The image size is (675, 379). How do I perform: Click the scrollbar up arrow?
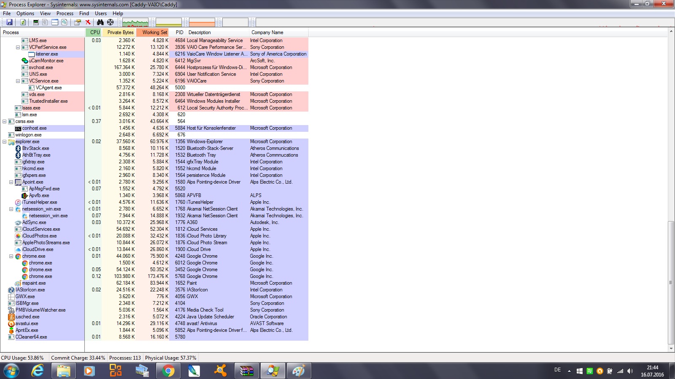[x=671, y=32]
